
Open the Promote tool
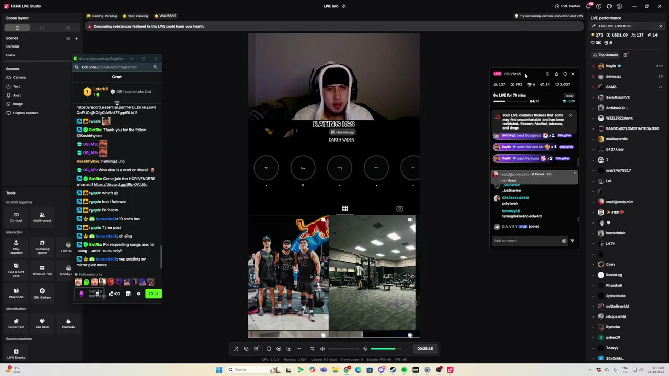coord(68,324)
